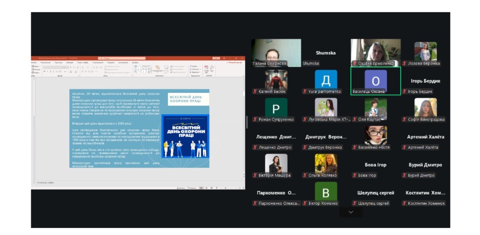This screenshot has width=480, height=235.
Task: Click the muted microphone icon beside Роман Супруненко
Action: click(x=255, y=120)
